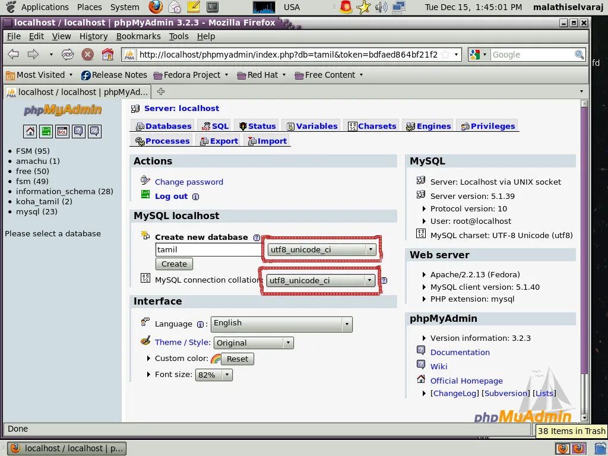Open the SQL query window icon
The image size is (608, 456).
click(x=62, y=131)
